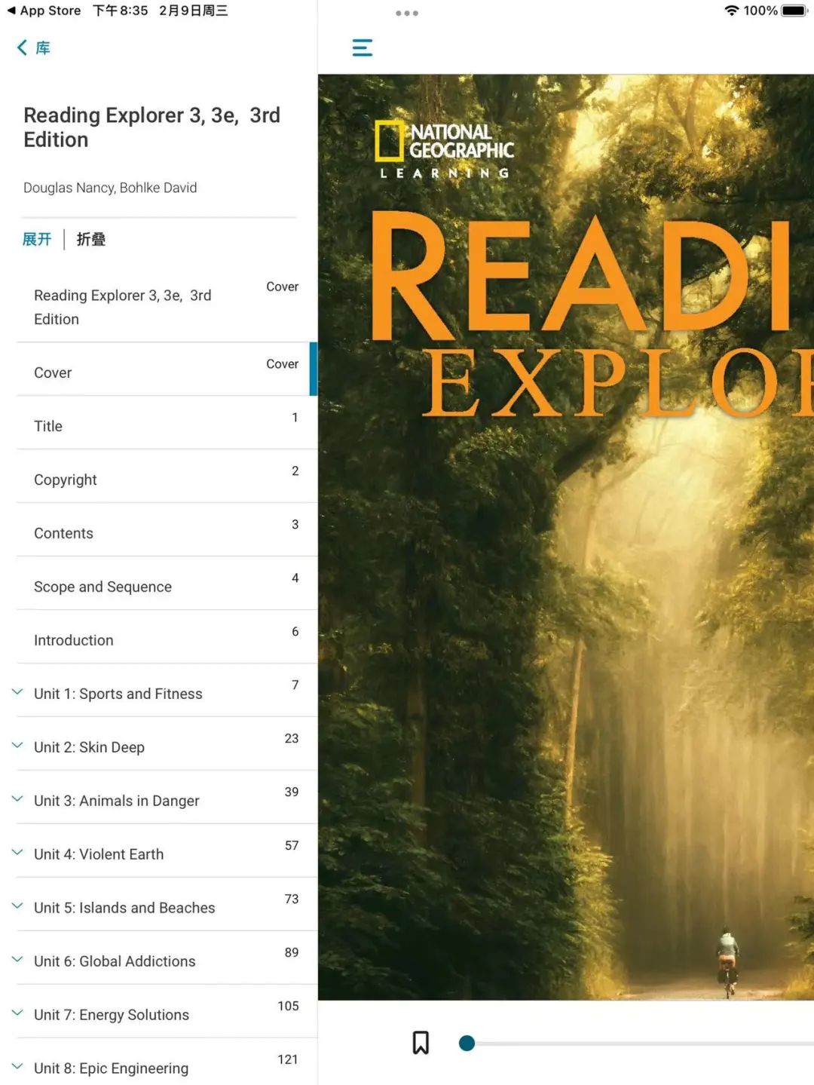This screenshot has width=814, height=1085.
Task: Open the Copyright entry
Action: pyautogui.click(x=167, y=477)
